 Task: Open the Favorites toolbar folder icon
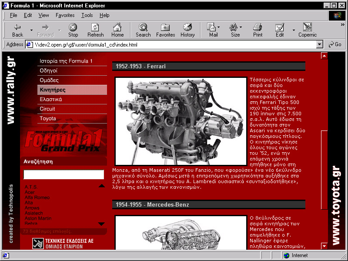tap(165, 30)
